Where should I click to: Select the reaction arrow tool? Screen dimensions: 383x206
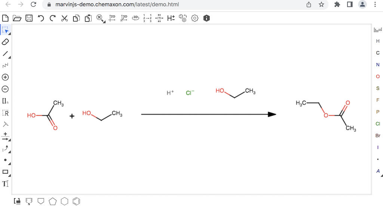point(5,137)
